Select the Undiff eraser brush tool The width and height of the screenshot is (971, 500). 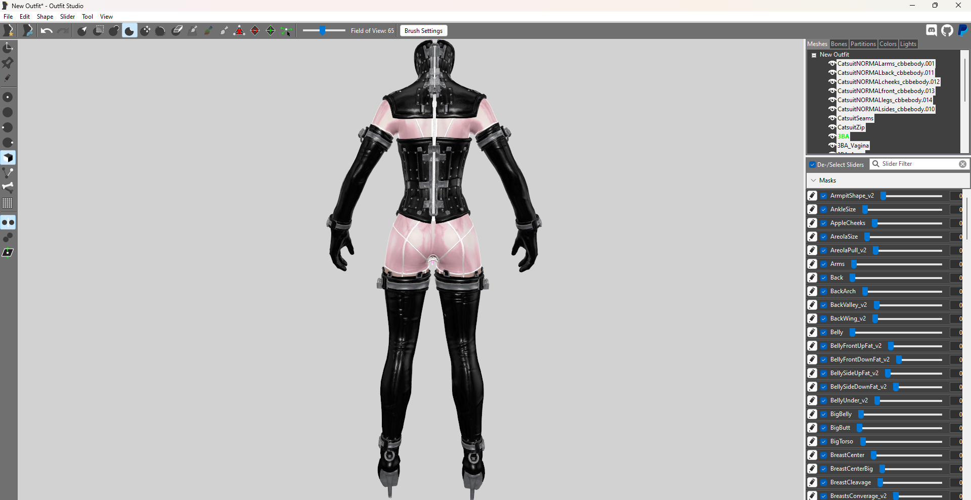[x=177, y=31]
